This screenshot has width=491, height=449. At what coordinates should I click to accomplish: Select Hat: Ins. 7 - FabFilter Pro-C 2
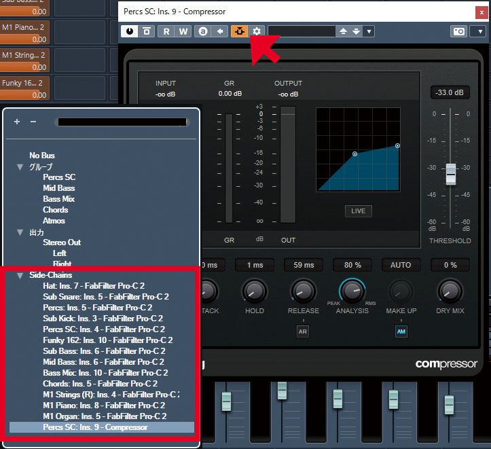click(x=94, y=286)
